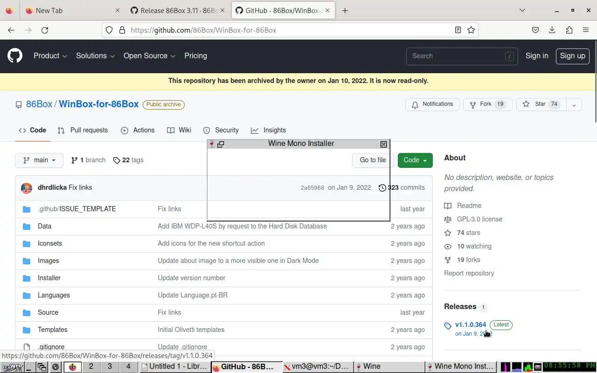Open the Untitled 1 LibreOffice taskbar entry

click(174, 366)
